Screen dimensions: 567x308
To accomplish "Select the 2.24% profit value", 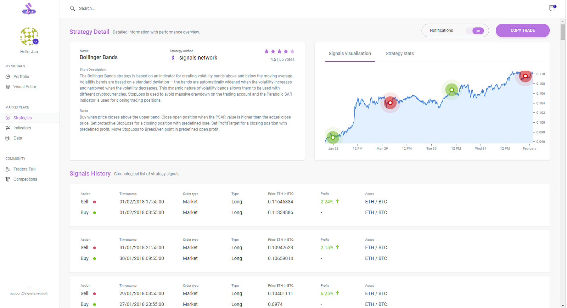I will point(327,202).
